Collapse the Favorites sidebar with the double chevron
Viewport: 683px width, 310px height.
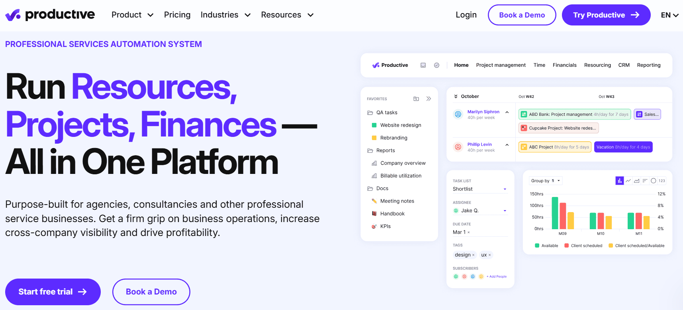pyautogui.click(x=429, y=99)
